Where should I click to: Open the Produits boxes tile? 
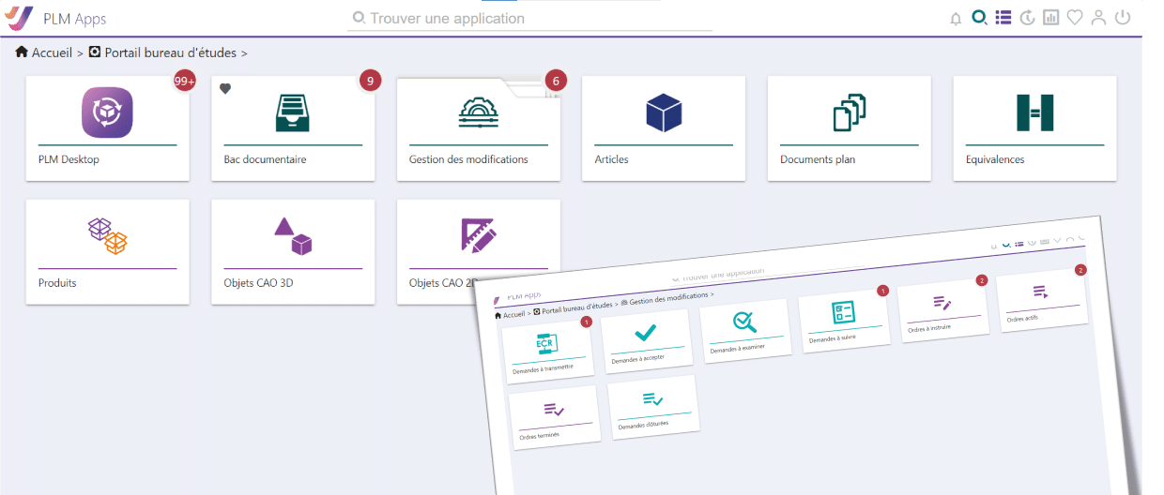point(107,250)
